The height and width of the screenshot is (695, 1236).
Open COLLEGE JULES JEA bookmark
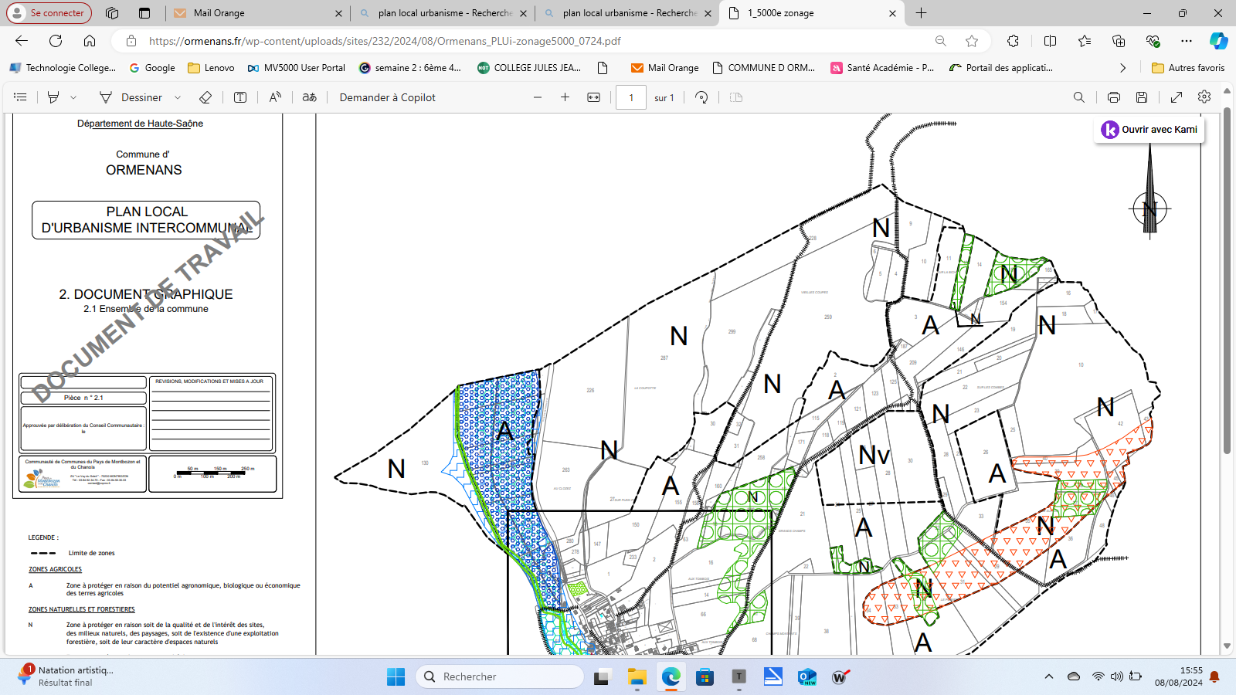pos(529,68)
